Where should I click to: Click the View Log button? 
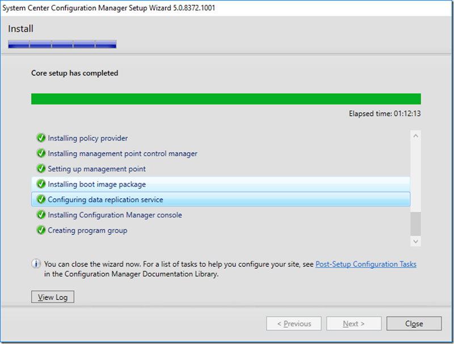coord(53,297)
